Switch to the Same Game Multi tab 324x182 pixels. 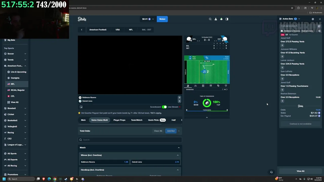pos(99,120)
